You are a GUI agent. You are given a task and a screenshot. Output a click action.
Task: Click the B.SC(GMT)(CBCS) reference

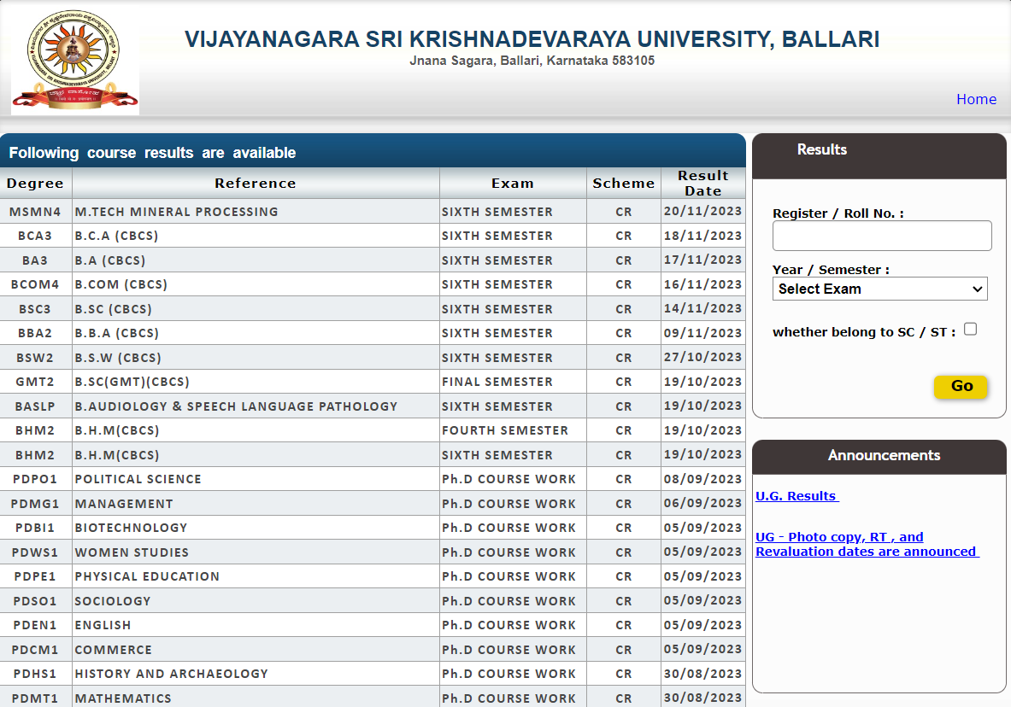pyautogui.click(x=132, y=382)
